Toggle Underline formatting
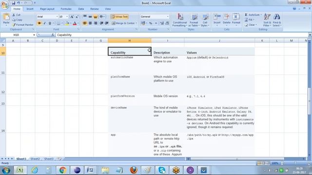 [x=50, y=23]
